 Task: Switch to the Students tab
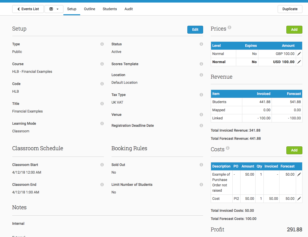[110, 9]
